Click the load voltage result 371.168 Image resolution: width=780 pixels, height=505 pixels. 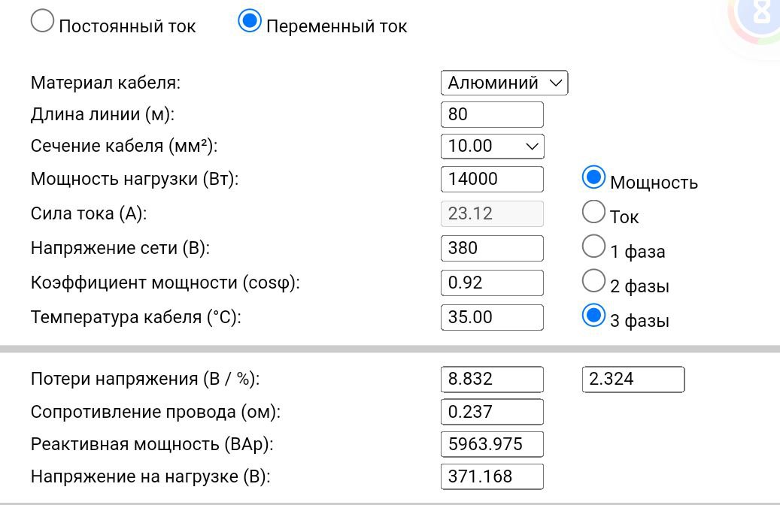492,476
